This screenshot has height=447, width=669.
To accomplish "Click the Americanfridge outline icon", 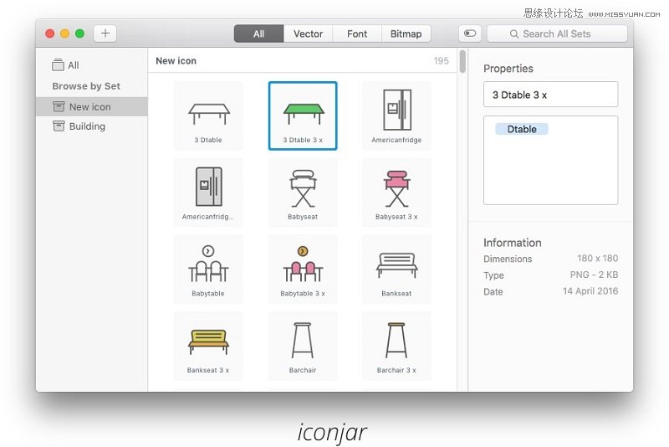I will click(x=396, y=113).
